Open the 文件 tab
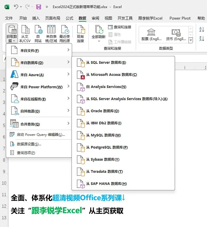 (9, 18)
